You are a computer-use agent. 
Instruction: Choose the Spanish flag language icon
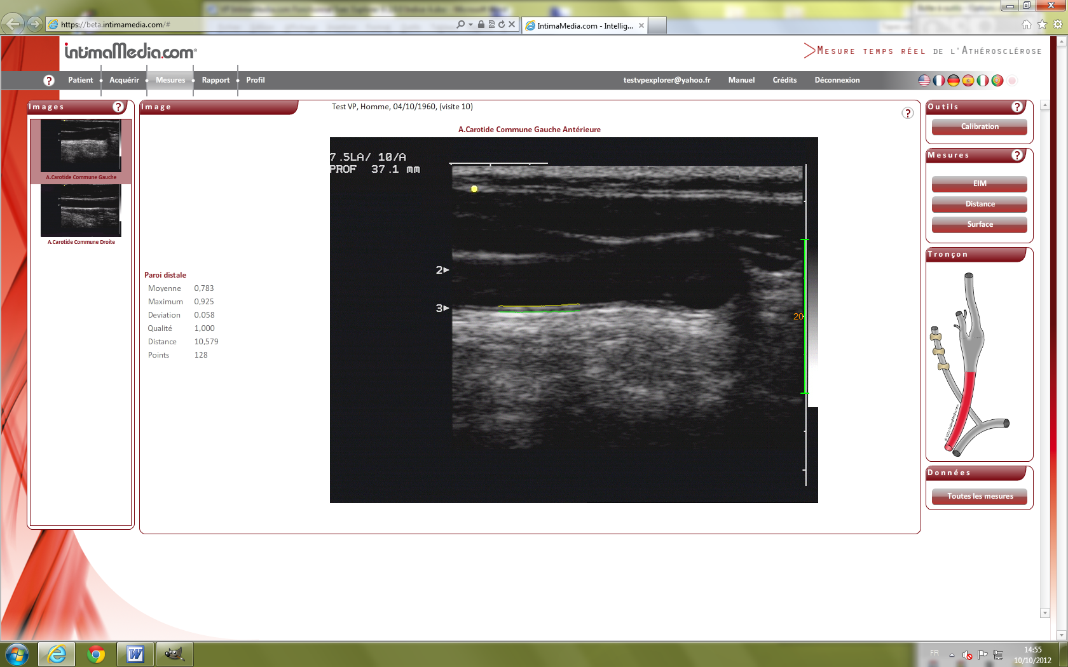point(968,81)
